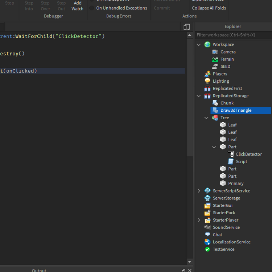Click the Workspace globe icon
272x272 pixels.
(x=207, y=45)
